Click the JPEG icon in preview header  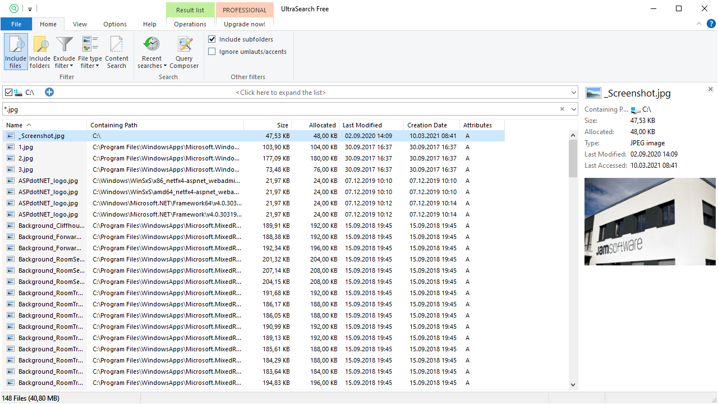[592, 93]
